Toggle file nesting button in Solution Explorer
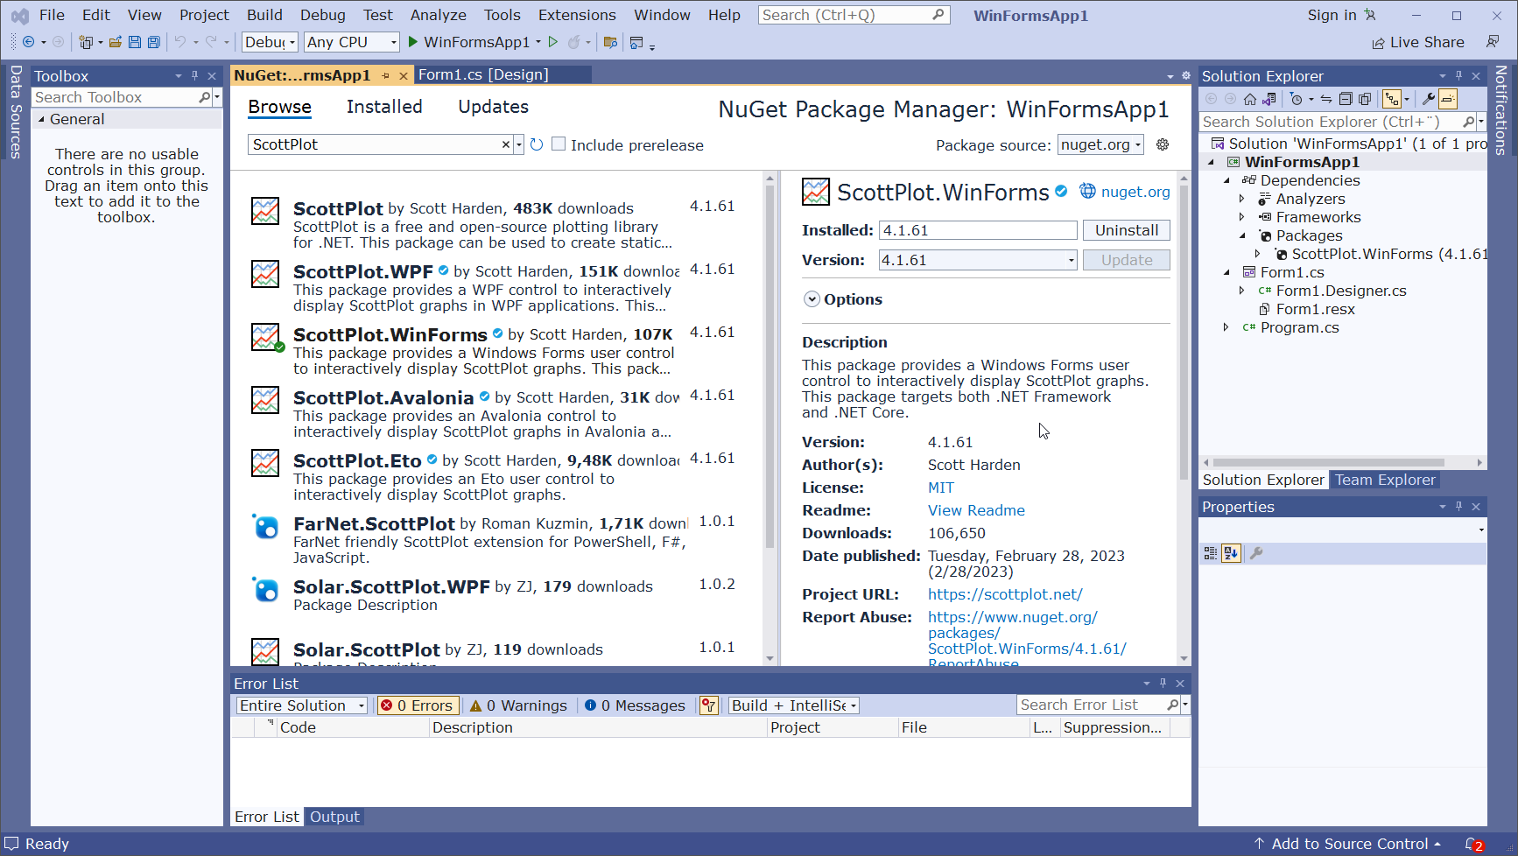This screenshot has height=856, width=1518. click(x=1391, y=99)
